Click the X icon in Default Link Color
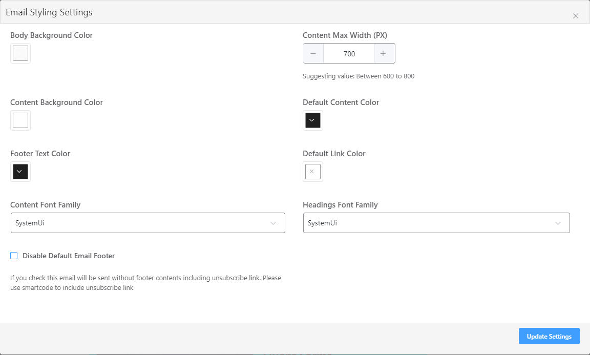 (x=312, y=172)
